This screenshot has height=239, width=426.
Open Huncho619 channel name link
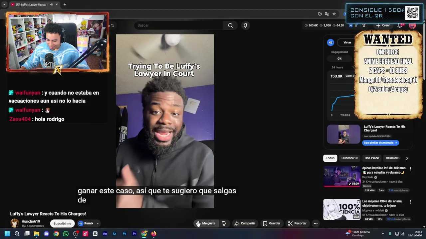(x=31, y=221)
